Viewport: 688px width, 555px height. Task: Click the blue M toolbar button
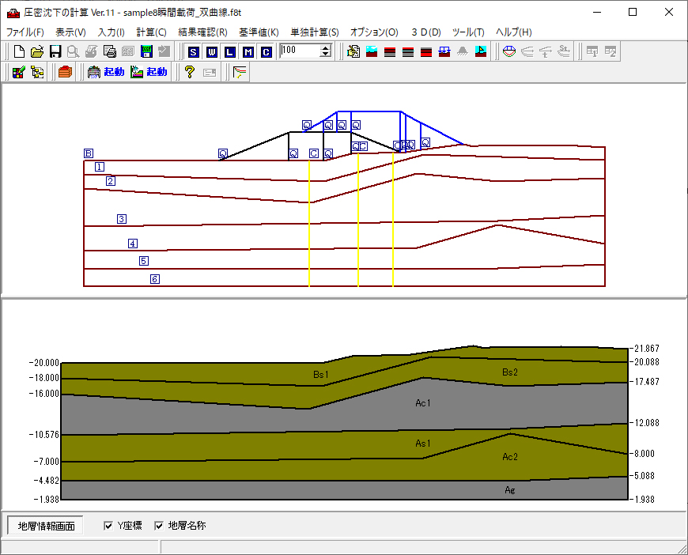click(x=248, y=51)
